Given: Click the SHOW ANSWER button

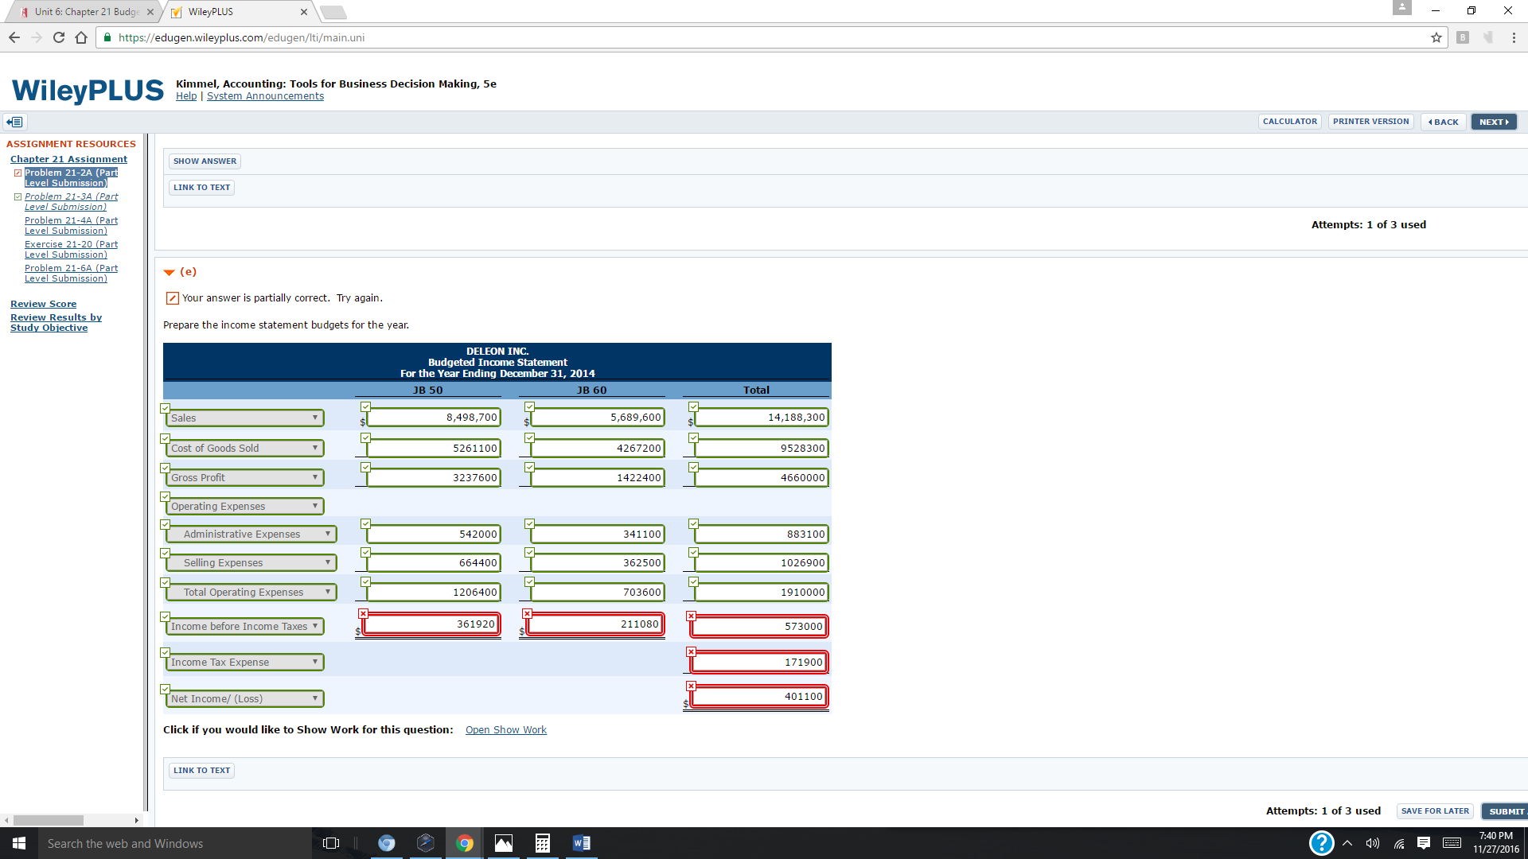Looking at the screenshot, I should tap(205, 161).
